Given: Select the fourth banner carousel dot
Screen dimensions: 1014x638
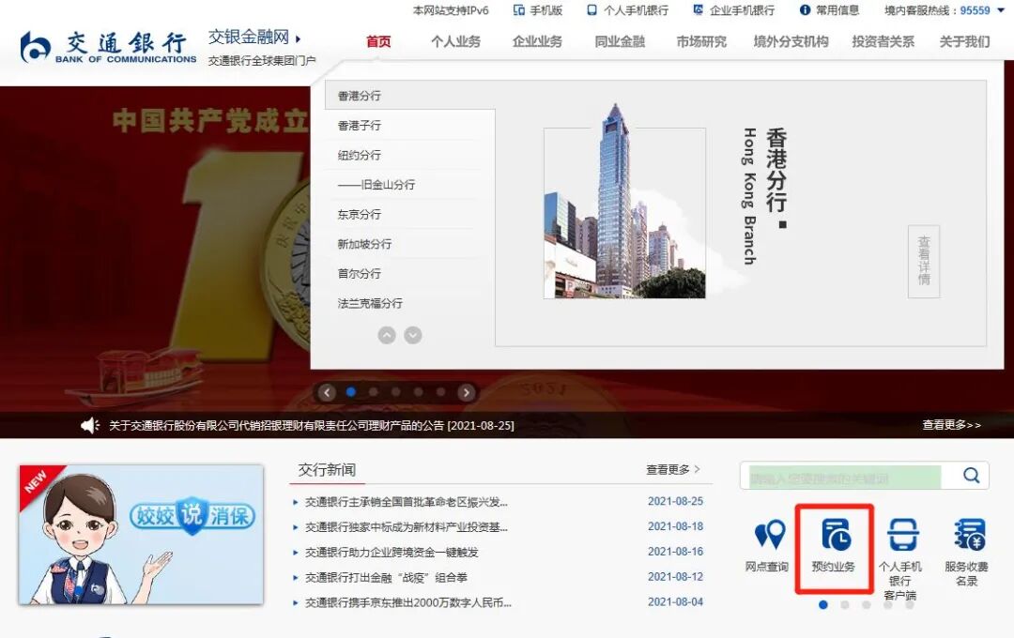Looking at the screenshot, I should pos(419,392).
